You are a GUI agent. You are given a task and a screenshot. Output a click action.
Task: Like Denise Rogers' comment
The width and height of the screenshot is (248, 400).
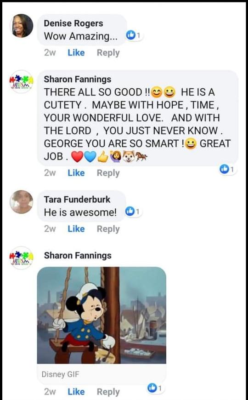tap(76, 53)
